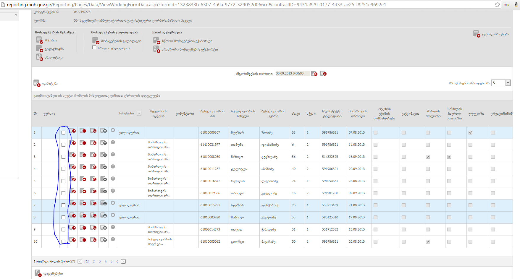Click the magnifier view icon in row 5

click(93, 179)
